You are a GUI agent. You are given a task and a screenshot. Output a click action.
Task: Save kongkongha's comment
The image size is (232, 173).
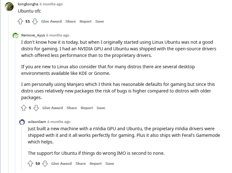point(99,21)
